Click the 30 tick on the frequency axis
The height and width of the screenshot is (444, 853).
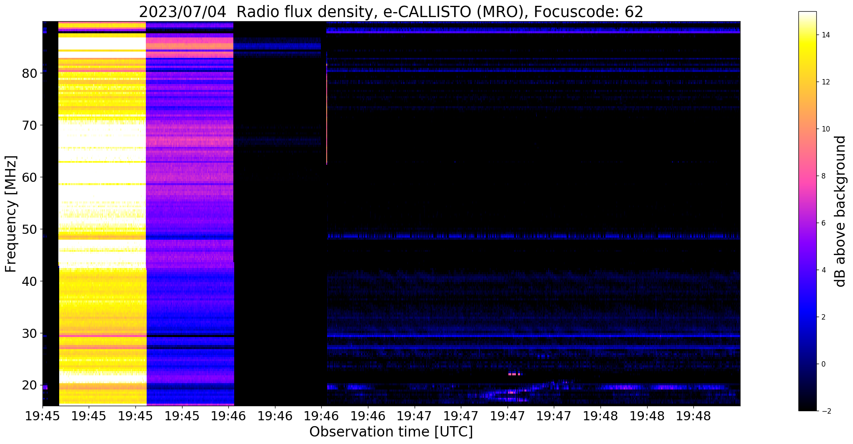(30, 333)
